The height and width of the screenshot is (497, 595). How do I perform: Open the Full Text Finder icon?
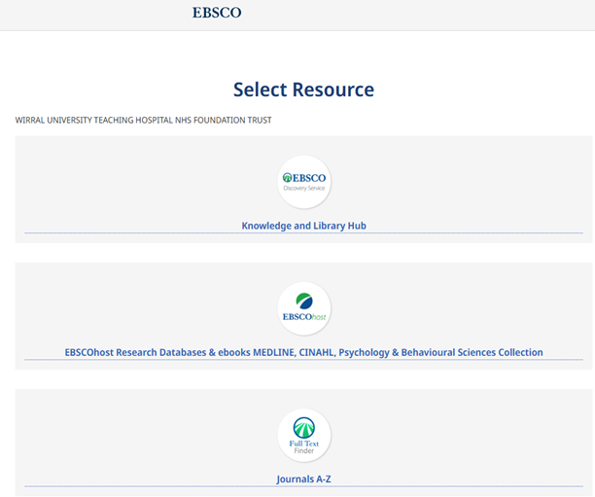(304, 436)
